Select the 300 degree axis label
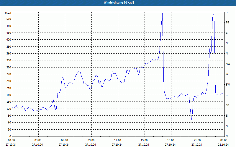236x148 pixels. click(9, 67)
